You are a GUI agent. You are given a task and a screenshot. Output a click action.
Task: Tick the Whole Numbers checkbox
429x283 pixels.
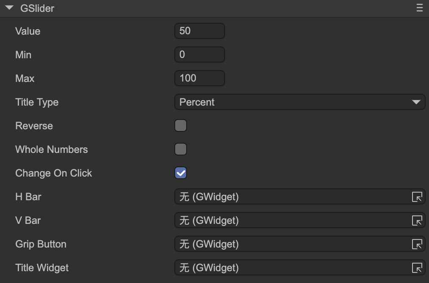[x=181, y=150]
